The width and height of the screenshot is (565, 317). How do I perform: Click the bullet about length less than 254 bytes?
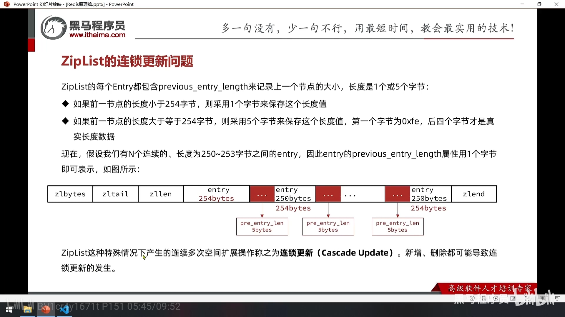(x=195, y=104)
